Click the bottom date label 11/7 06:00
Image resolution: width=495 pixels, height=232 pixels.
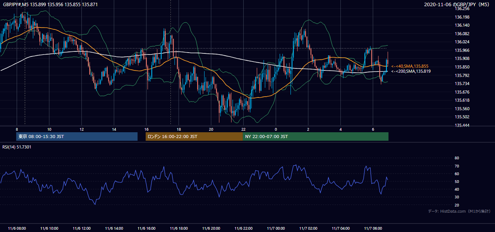[373, 229]
